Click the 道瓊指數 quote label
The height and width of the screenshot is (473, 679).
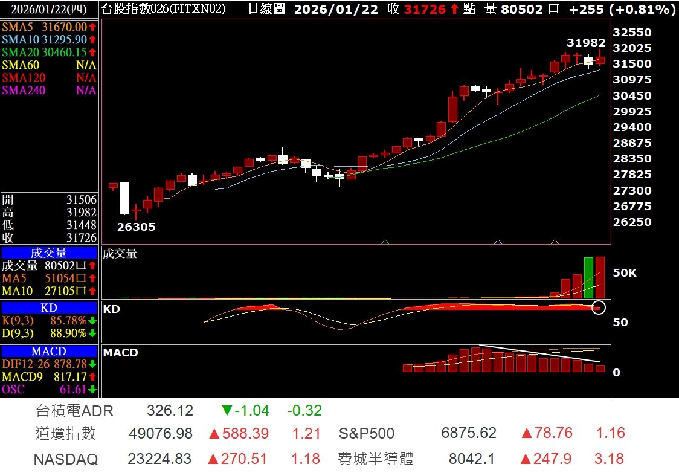point(65,433)
